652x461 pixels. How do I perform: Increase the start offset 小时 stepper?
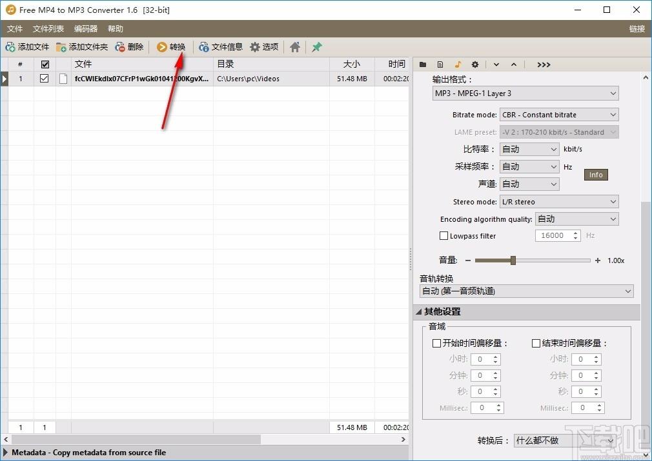click(495, 357)
